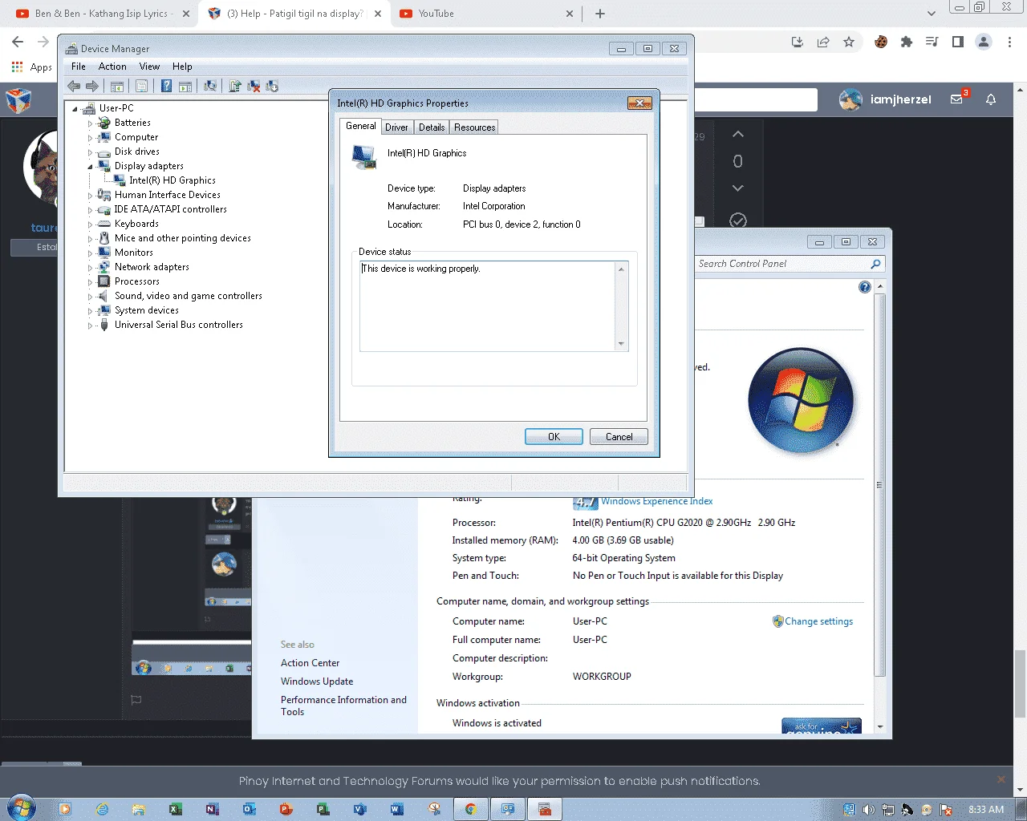Select Sound, video and game controllers item
This screenshot has width=1027, height=821.
click(x=188, y=296)
